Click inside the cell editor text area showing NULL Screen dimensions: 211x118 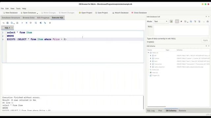click(178, 30)
